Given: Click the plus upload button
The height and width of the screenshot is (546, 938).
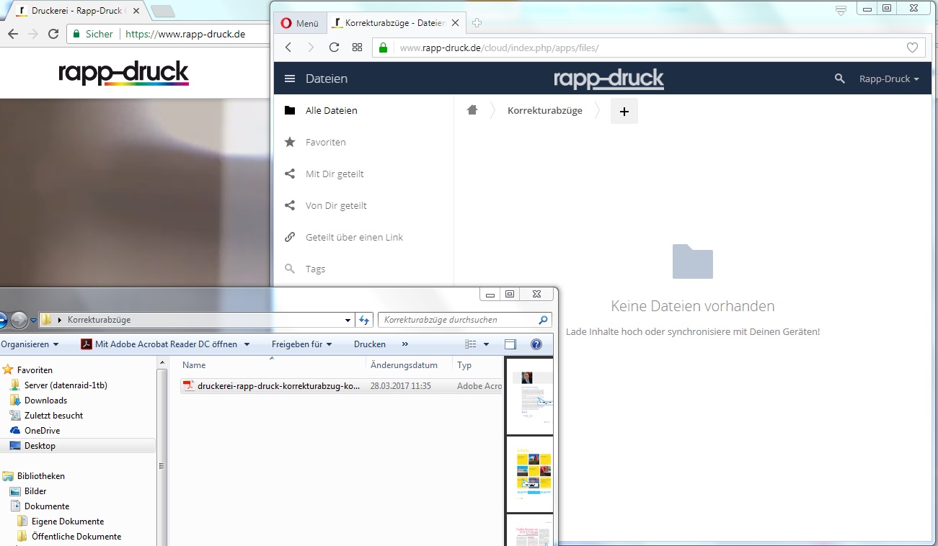Looking at the screenshot, I should [x=624, y=111].
